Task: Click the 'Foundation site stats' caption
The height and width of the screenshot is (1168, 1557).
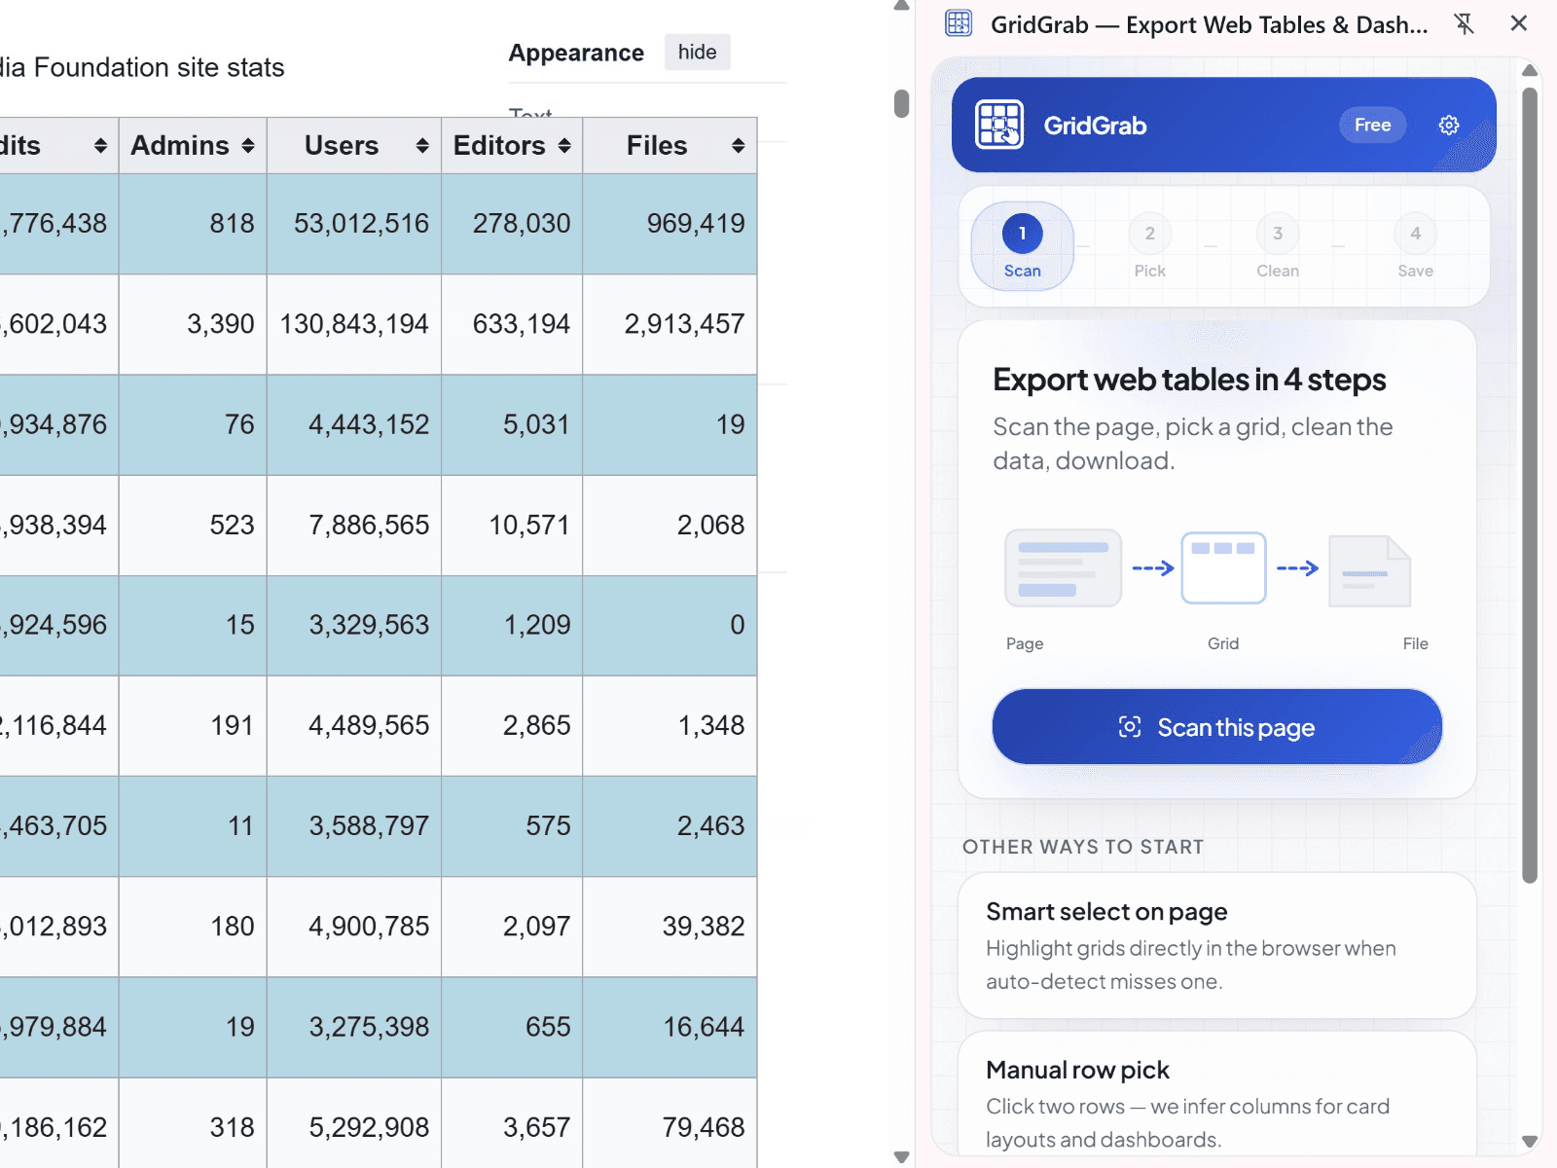Action: [159, 67]
